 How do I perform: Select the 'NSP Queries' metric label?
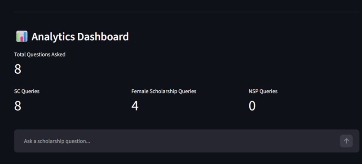263,91
